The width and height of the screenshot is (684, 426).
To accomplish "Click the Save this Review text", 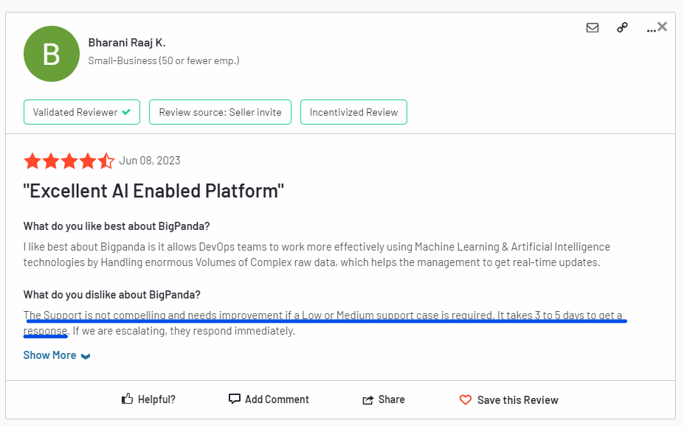I will click(517, 400).
